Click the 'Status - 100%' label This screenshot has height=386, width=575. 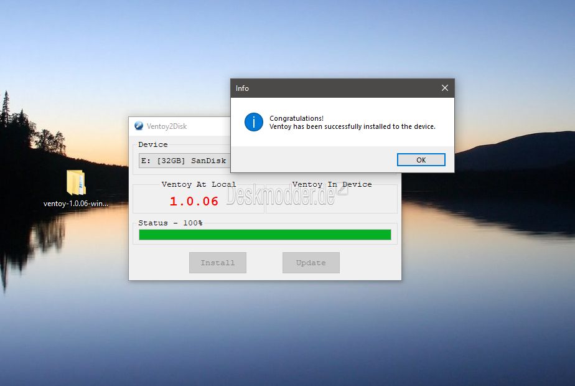click(170, 223)
